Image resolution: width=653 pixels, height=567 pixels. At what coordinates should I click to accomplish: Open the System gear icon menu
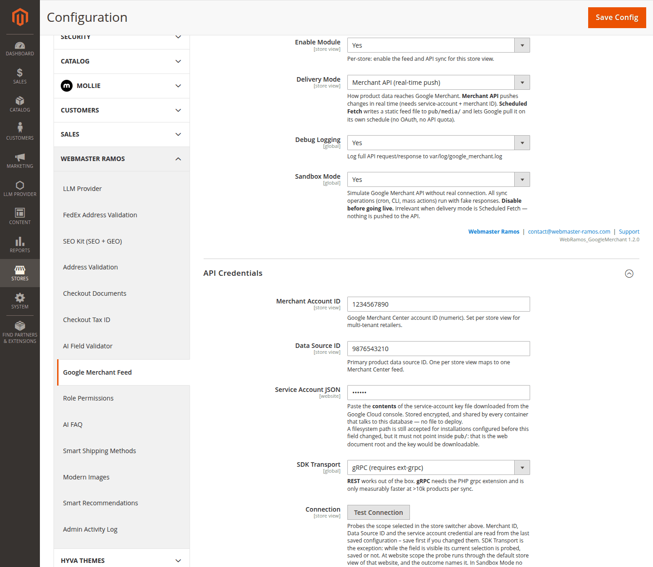click(x=20, y=301)
